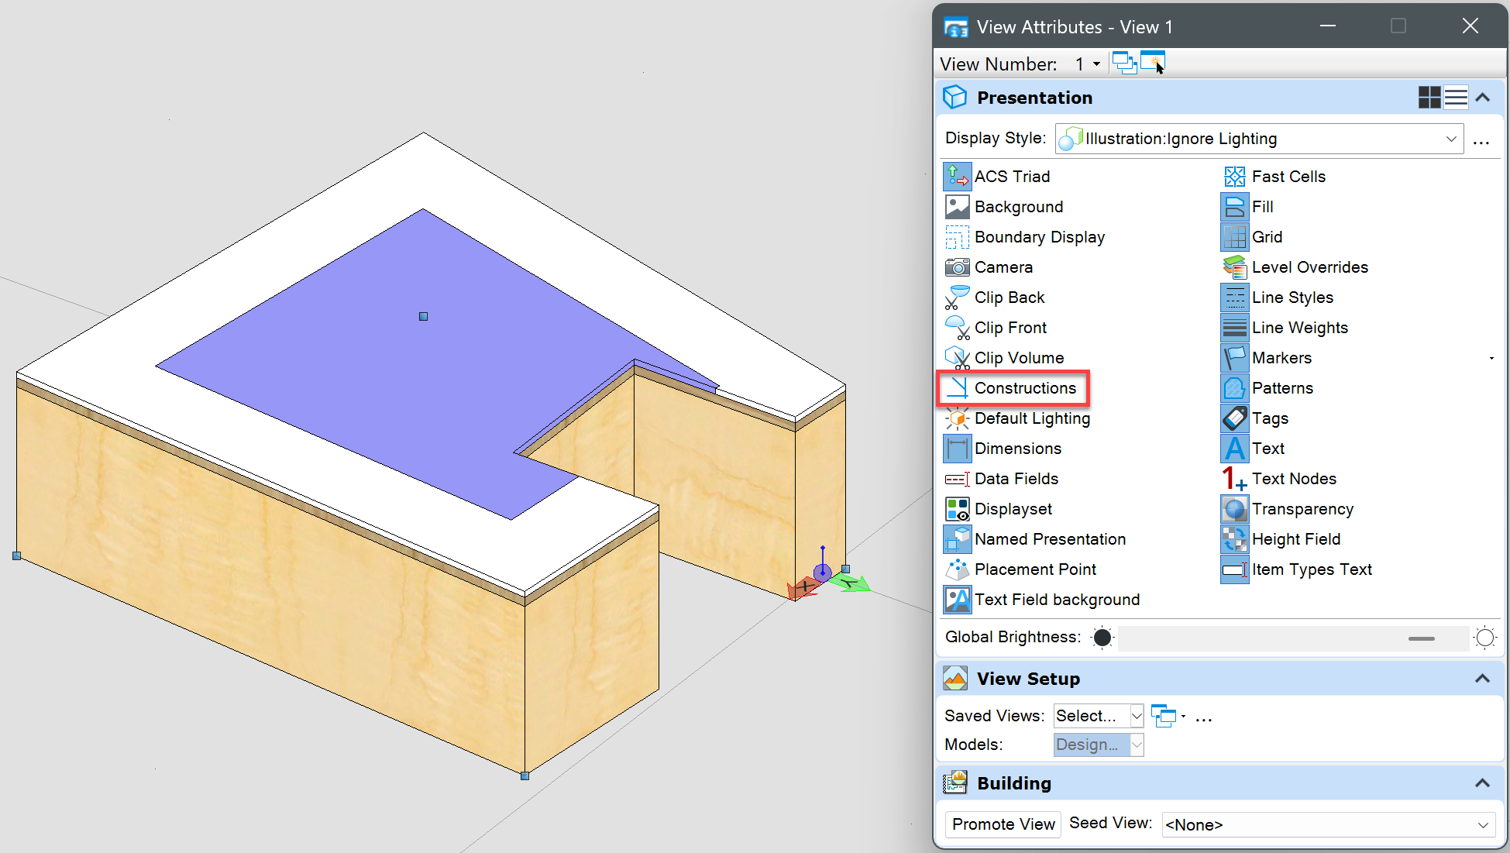Viewport: 1510px width, 853px height.
Task: Click the Text Nodes icon
Action: point(1234,479)
